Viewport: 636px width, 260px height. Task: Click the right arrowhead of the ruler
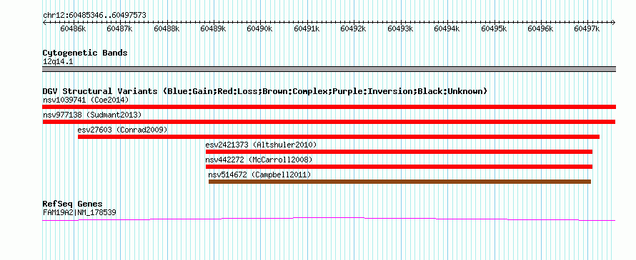(613, 22)
